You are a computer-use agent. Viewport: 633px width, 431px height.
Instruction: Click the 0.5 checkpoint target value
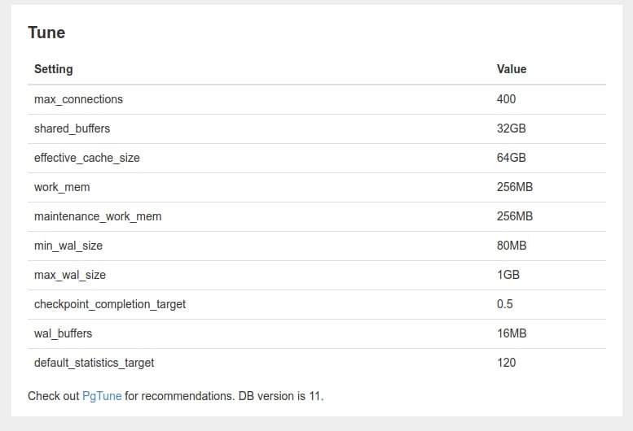pos(504,304)
